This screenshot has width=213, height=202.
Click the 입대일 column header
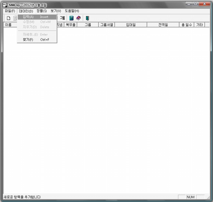coord(131,25)
